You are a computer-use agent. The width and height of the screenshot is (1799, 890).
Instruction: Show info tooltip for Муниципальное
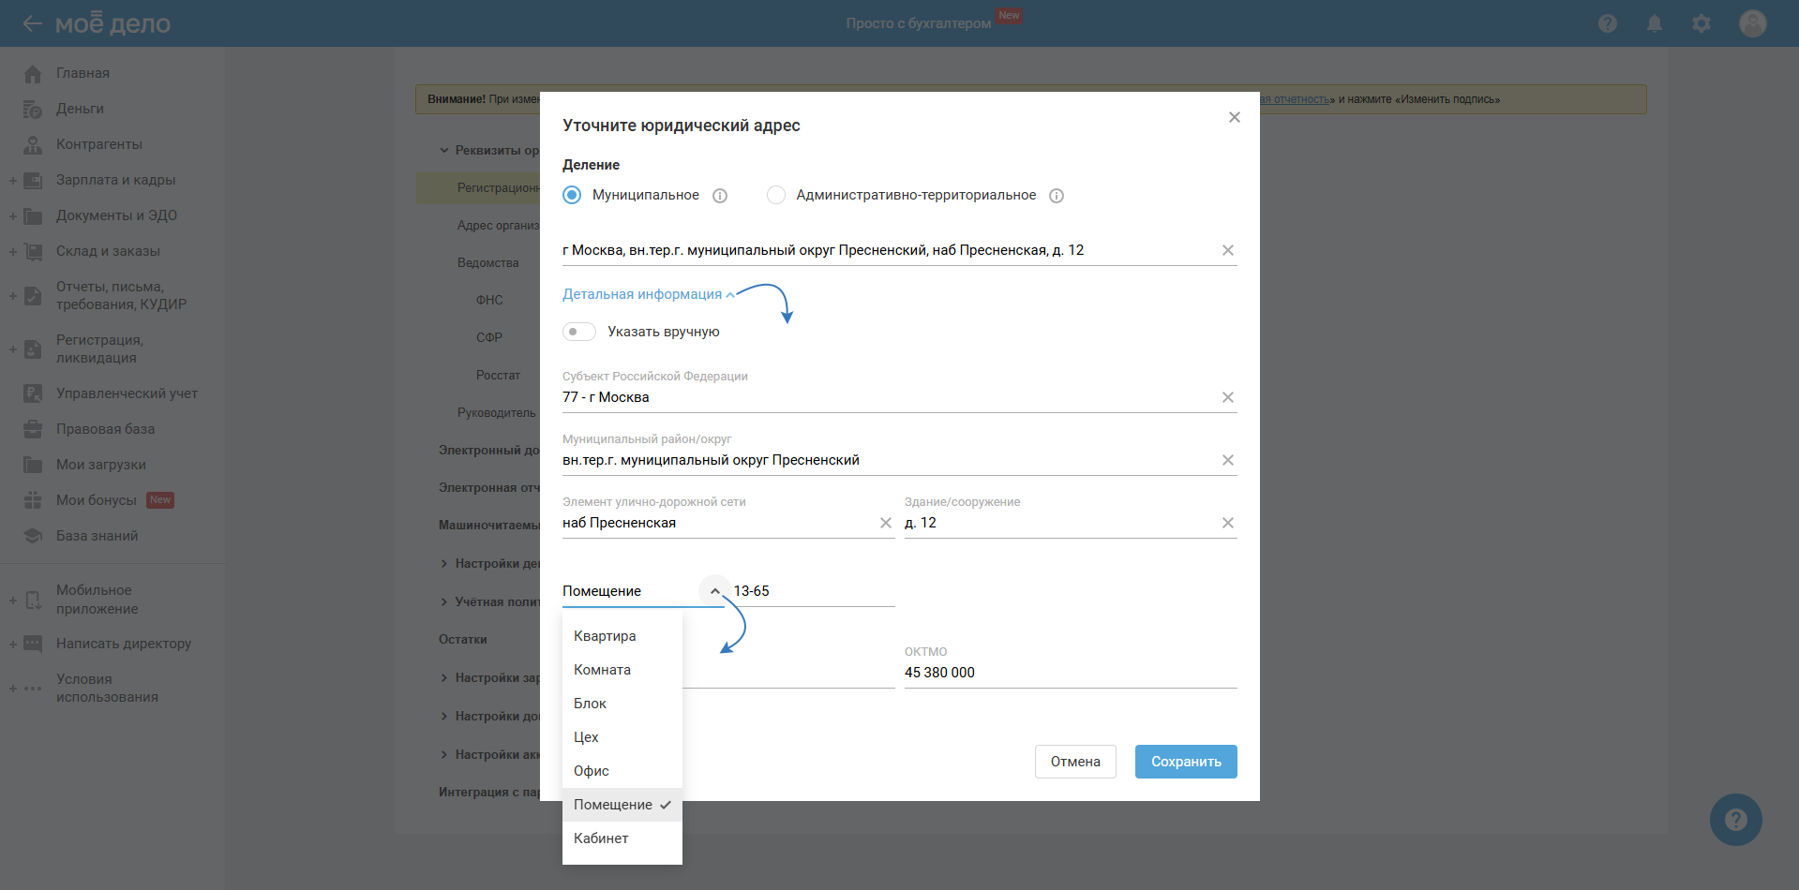pos(720,196)
